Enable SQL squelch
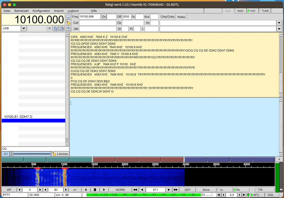The height and width of the screenshot is (198, 284). [x=272, y=195]
